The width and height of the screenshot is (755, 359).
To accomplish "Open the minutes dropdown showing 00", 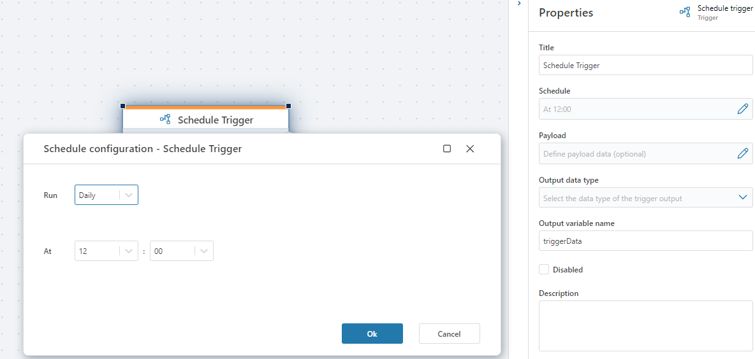I will (181, 251).
